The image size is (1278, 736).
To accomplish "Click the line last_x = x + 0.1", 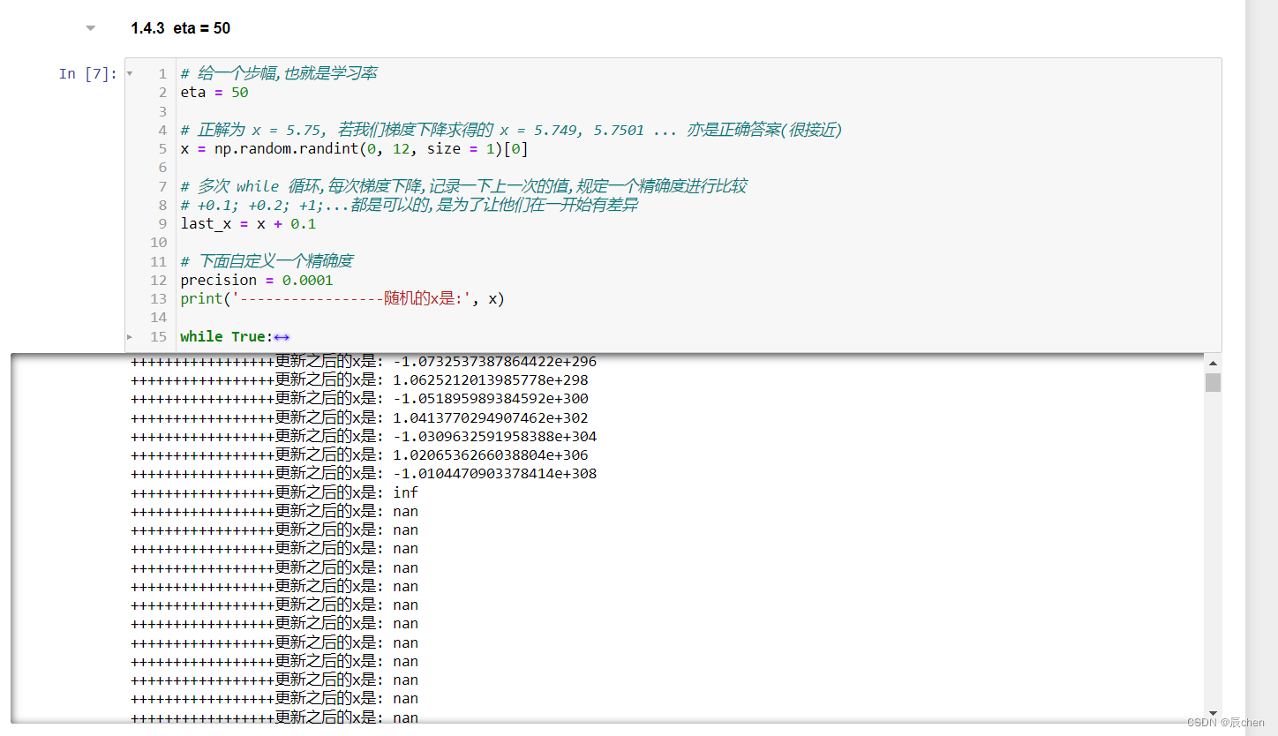I will coord(248,223).
